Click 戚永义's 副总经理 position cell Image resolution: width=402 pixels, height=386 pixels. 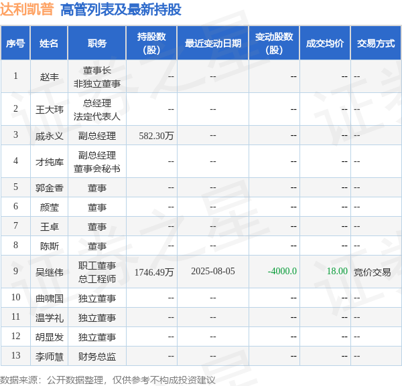[x=97, y=136]
